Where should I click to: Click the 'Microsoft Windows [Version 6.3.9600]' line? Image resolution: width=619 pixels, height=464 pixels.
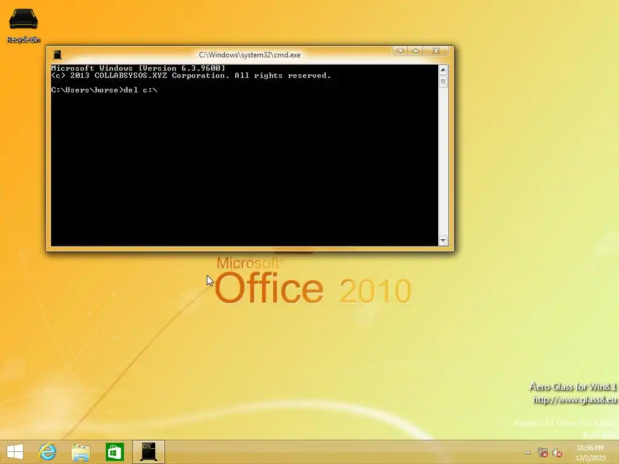click(x=138, y=68)
